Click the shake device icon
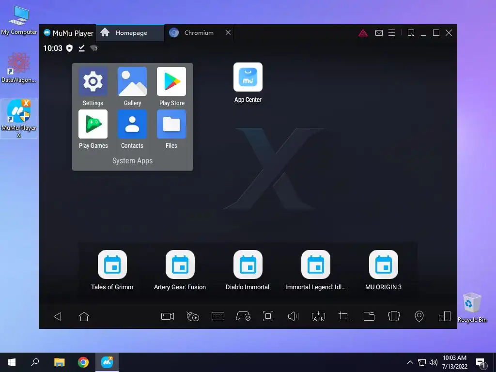 pos(394,316)
